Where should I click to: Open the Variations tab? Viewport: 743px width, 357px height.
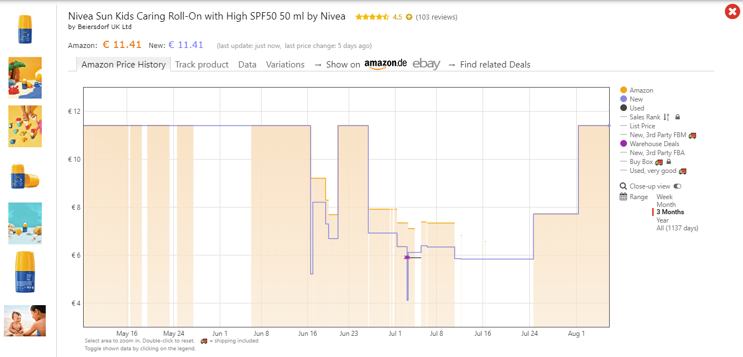285,65
